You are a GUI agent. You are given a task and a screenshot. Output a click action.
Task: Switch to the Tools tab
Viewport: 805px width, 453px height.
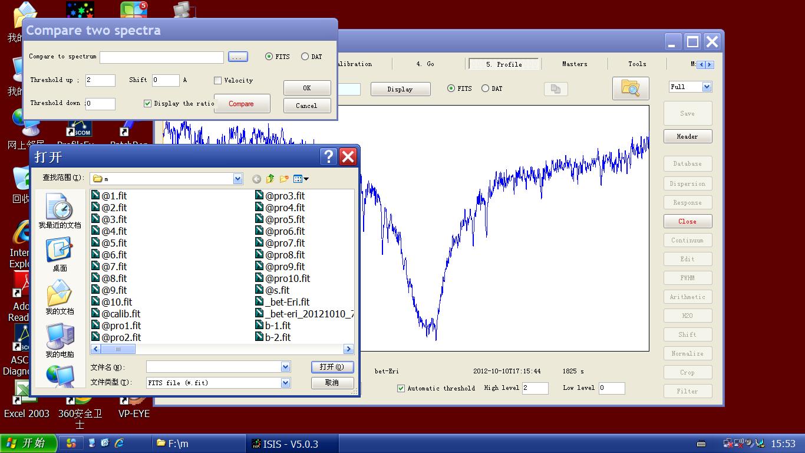coord(636,64)
